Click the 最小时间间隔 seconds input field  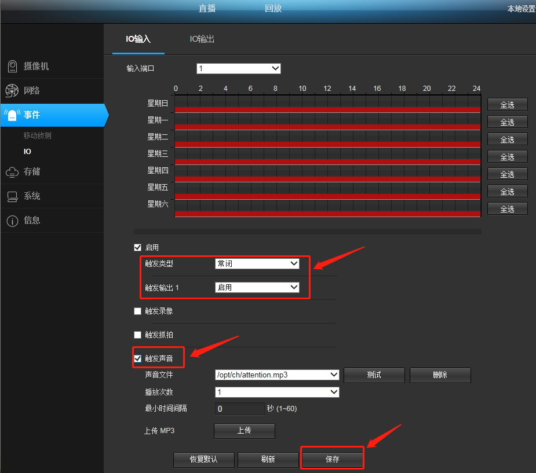[239, 409]
